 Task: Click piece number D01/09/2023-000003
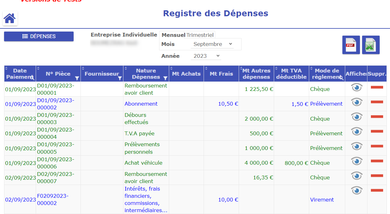click(55, 119)
